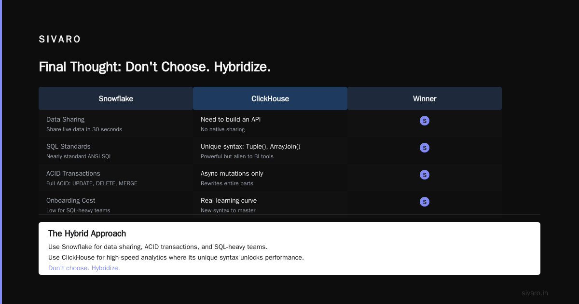Screen dimensions: 579x304
Task: Click the SIVARO logo text
Action: [x=60, y=40]
